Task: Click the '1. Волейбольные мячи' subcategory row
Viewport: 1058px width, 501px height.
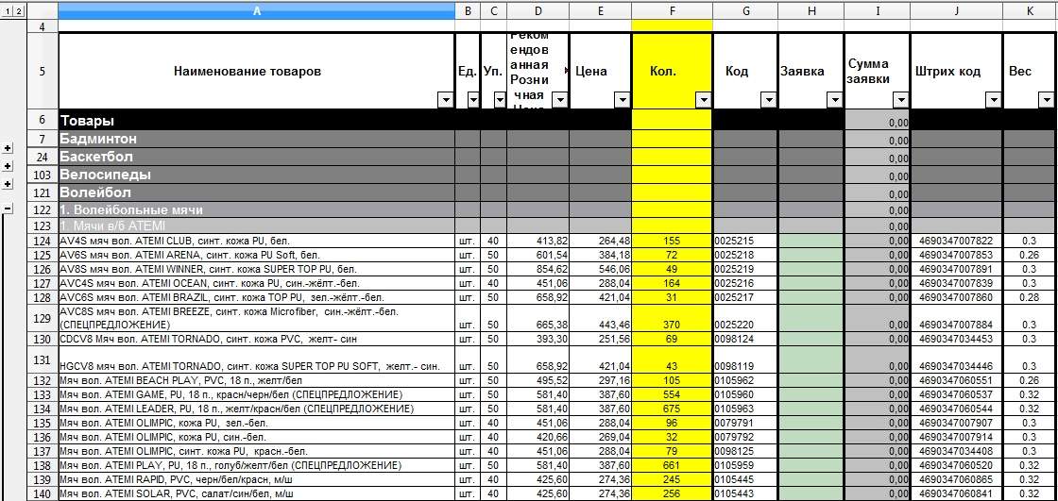Action: [256, 209]
